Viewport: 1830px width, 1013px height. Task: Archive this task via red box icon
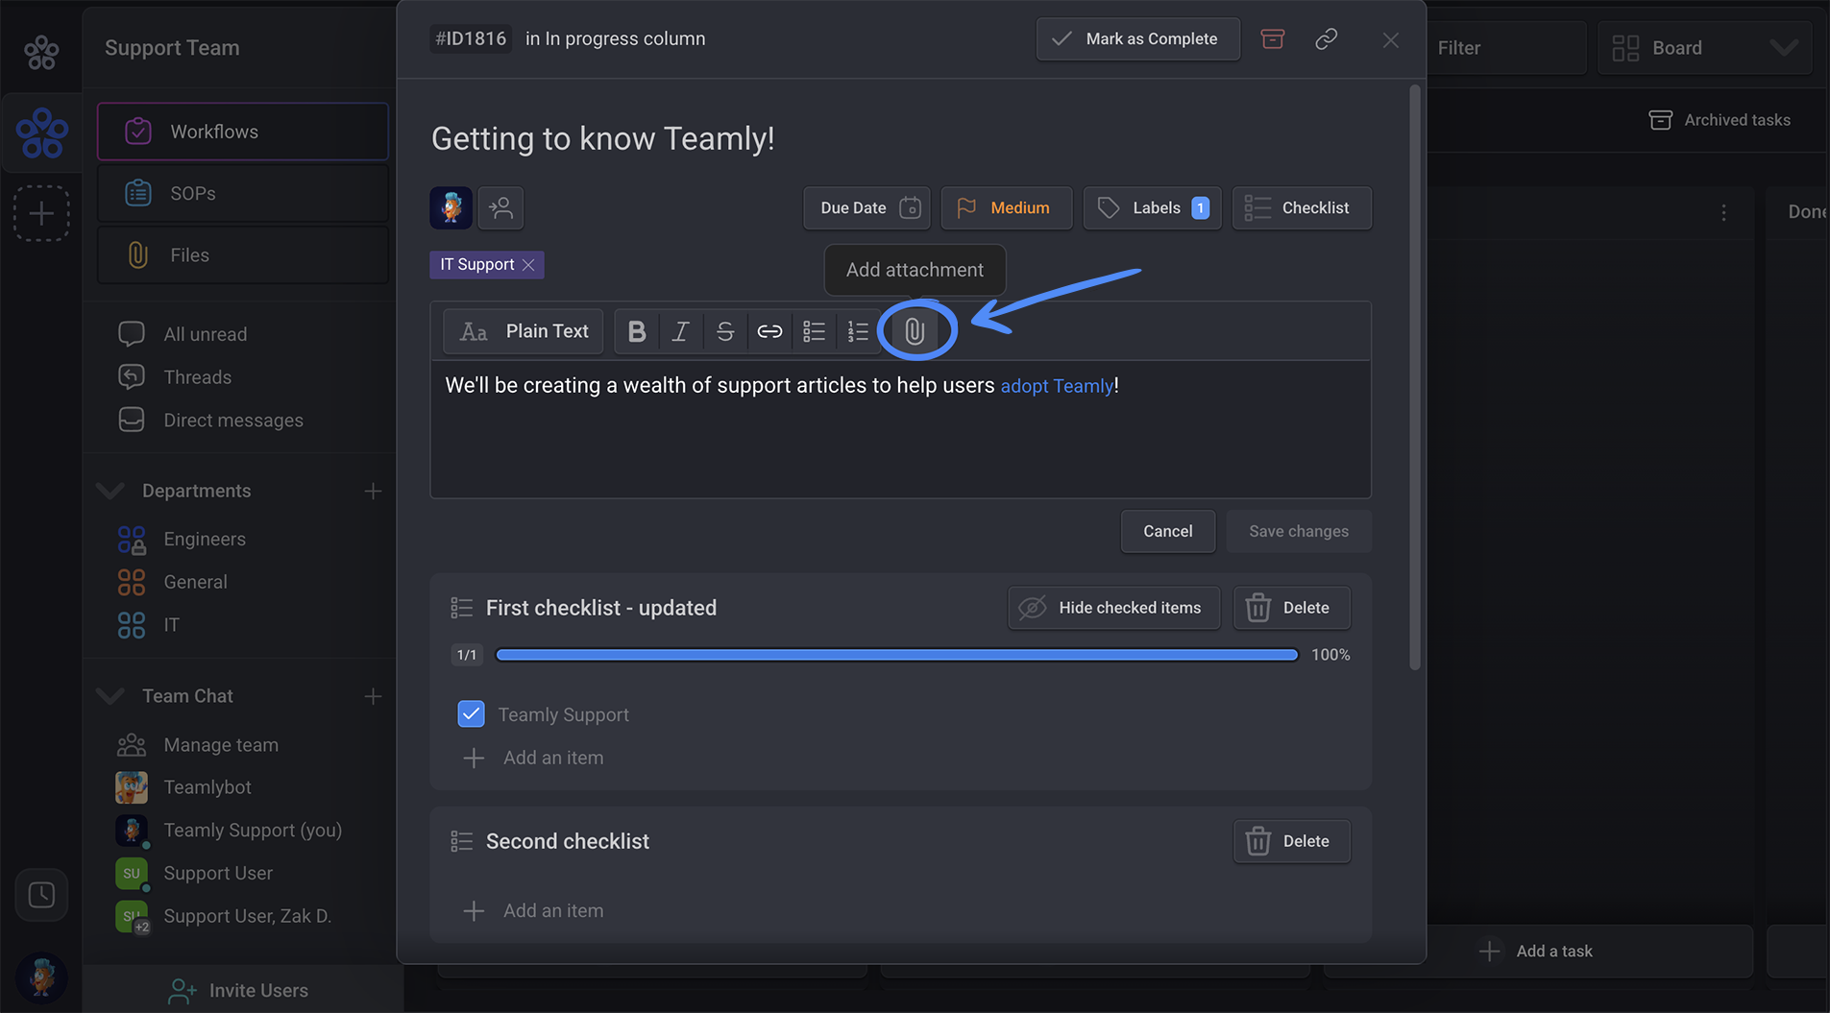point(1272,39)
